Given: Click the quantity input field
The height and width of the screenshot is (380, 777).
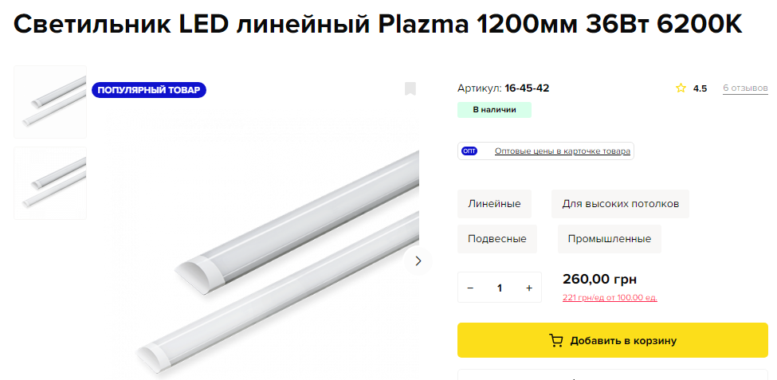Looking at the screenshot, I should (500, 288).
